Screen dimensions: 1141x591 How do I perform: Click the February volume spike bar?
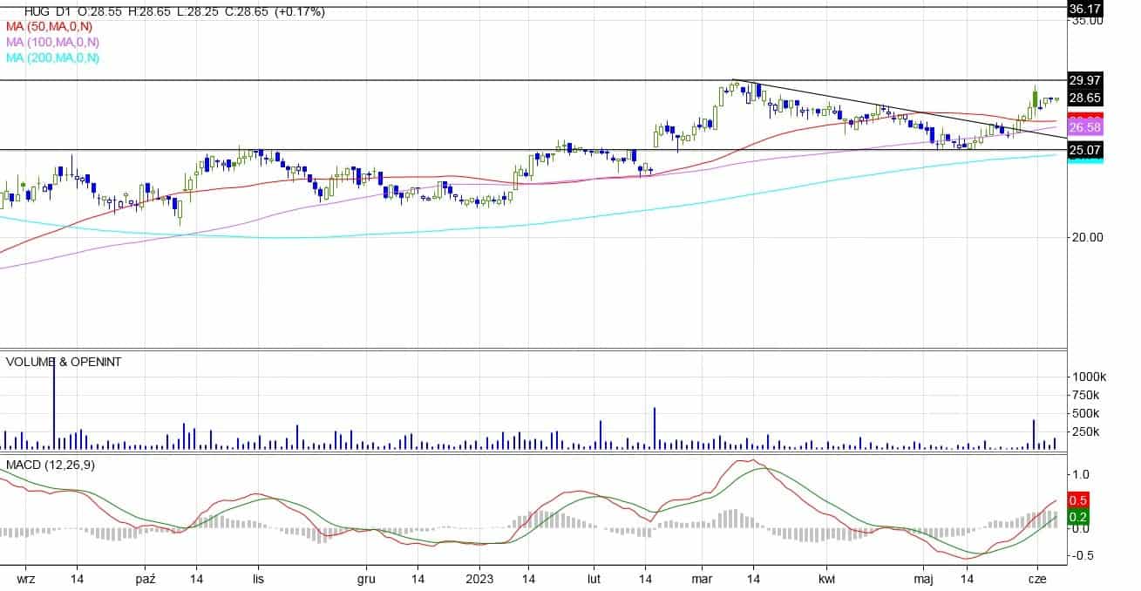[655, 428]
